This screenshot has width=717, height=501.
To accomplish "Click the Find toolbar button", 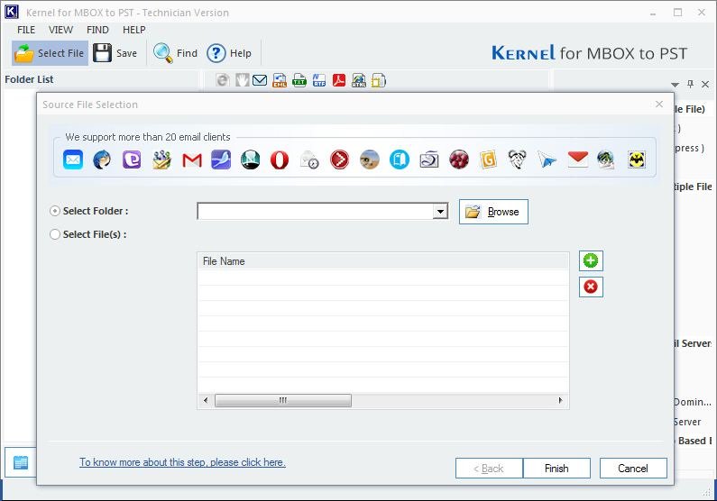I will [176, 53].
